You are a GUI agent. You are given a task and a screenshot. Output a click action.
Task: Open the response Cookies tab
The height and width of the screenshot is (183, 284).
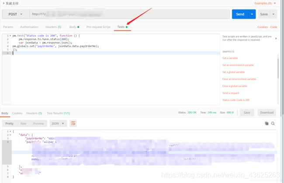(17, 113)
